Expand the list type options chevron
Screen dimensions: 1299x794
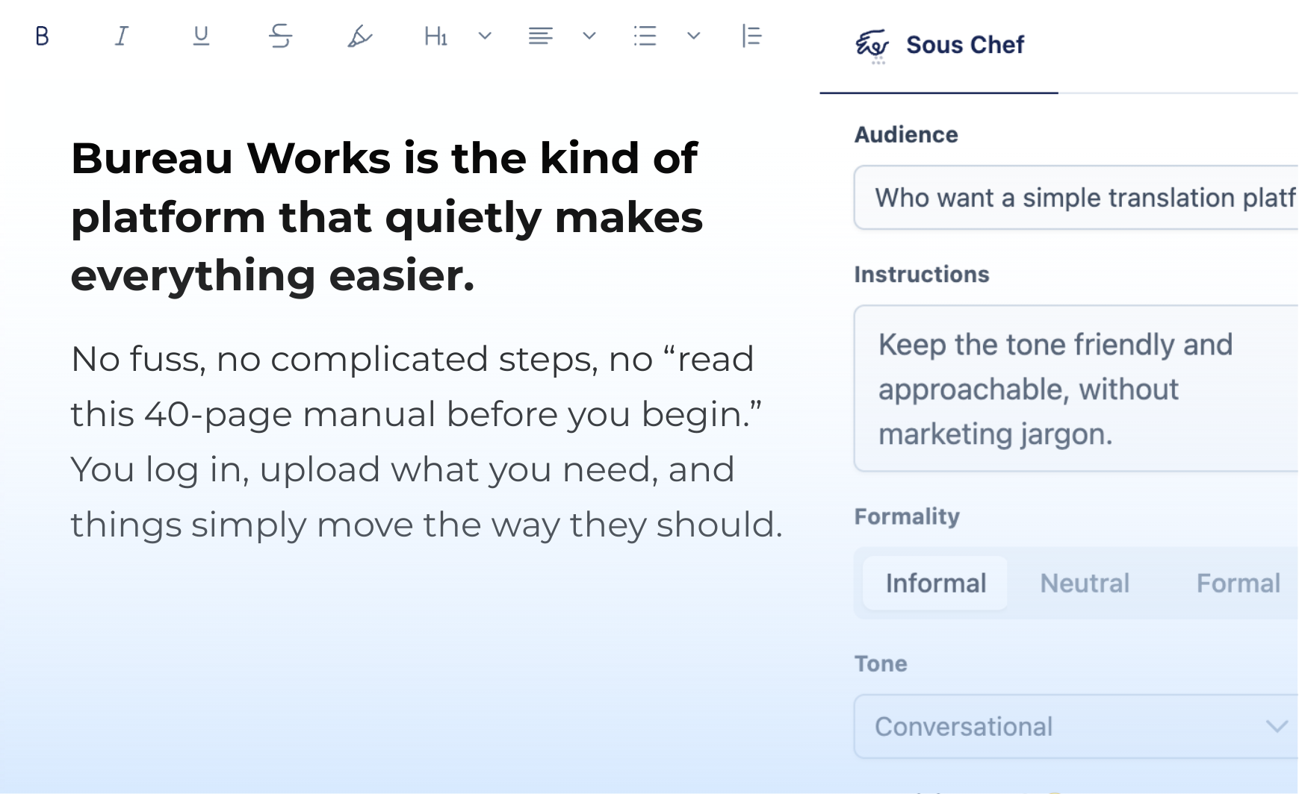tap(694, 36)
